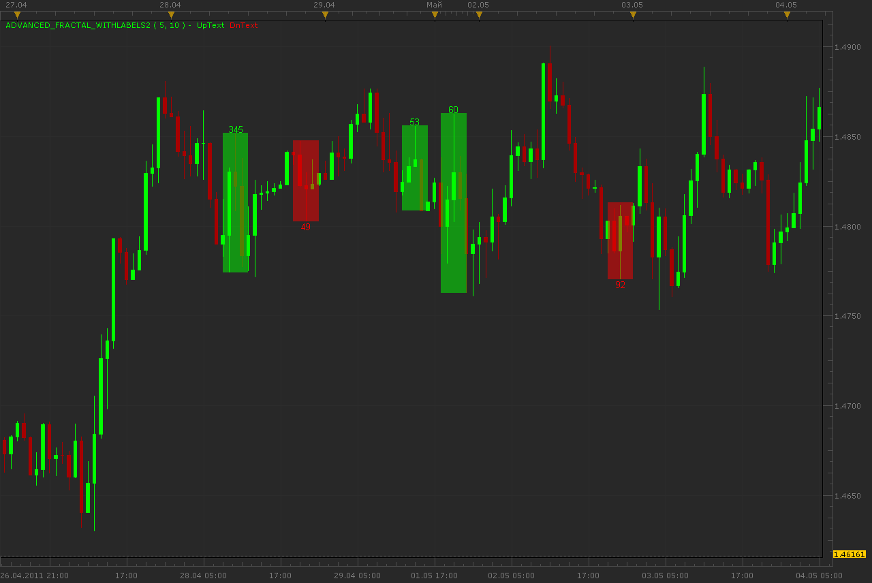The height and width of the screenshot is (583, 872).
Task: Select the 26.04.2011 21:00 time label
Action: click(x=34, y=576)
